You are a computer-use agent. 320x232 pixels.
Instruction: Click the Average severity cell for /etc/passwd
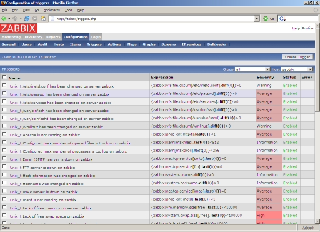pyautogui.click(x=269, y=93)
